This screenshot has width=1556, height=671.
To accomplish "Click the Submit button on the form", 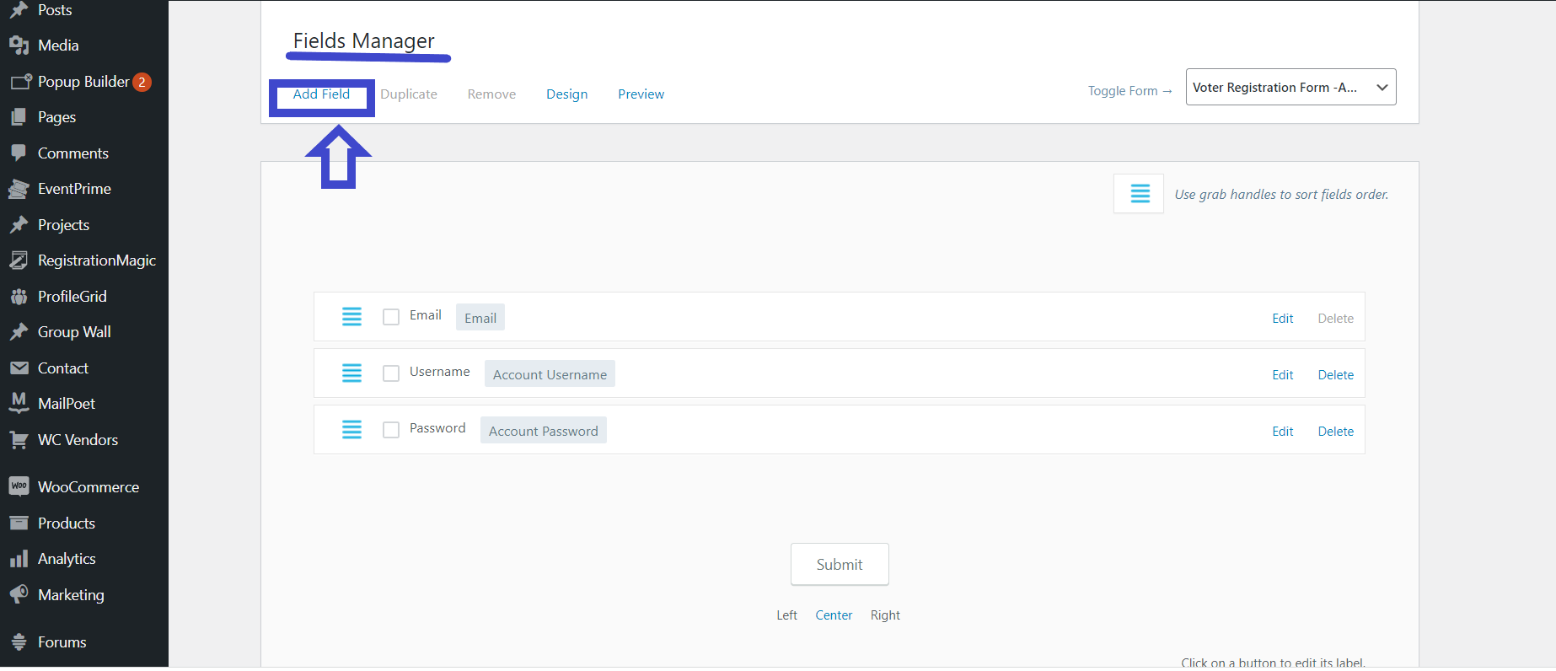I will (x=840, y=565).
